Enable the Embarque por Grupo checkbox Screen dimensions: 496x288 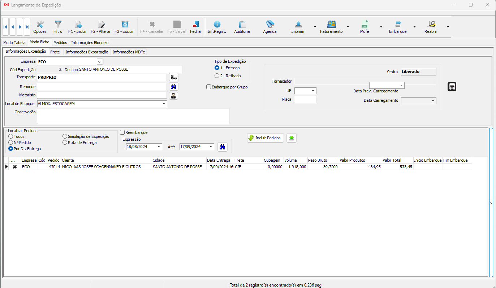(x=209, y=87)
